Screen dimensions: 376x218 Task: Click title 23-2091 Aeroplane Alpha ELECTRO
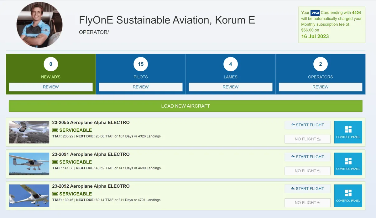91,155
